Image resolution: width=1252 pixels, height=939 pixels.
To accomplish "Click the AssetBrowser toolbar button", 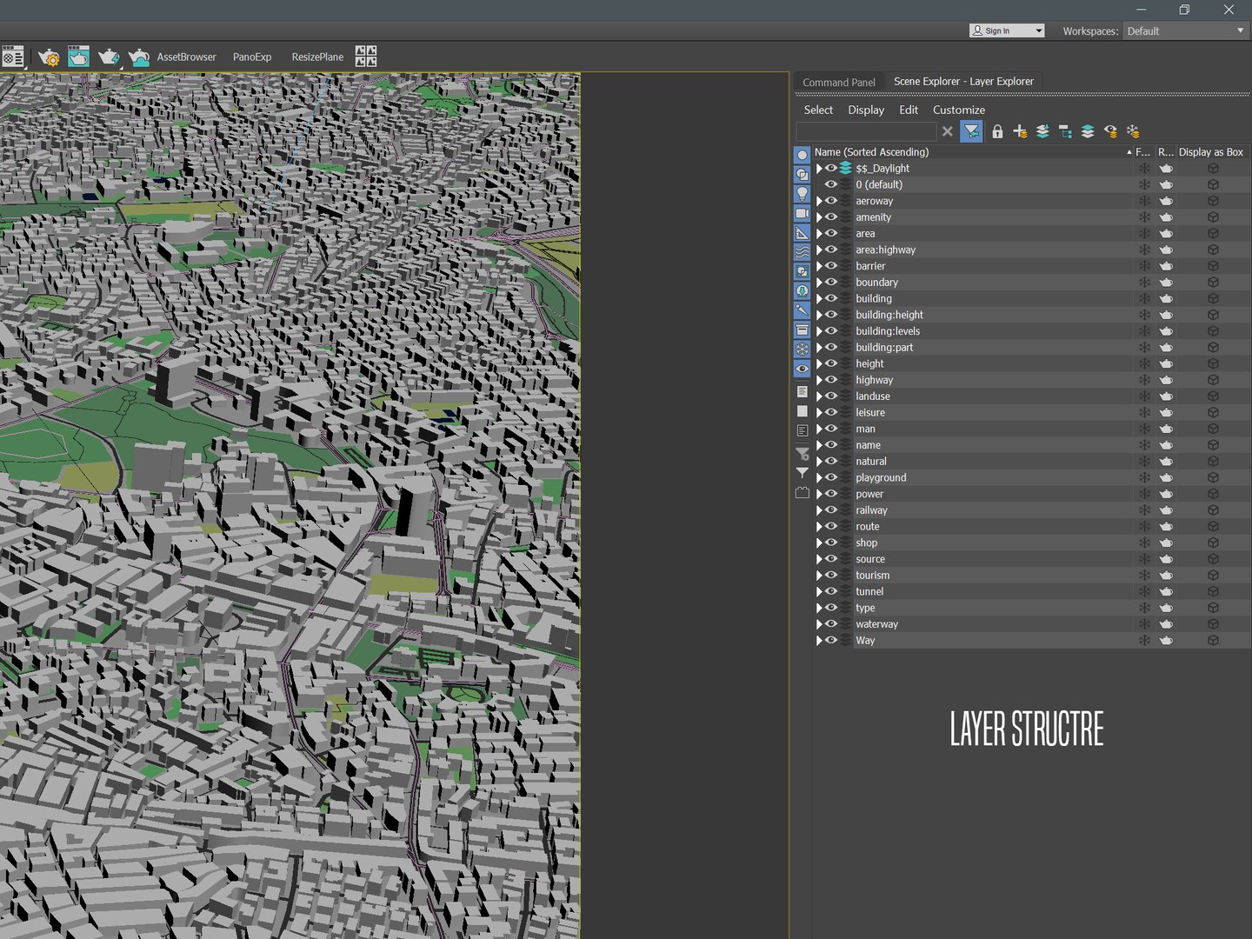I will click(x=186, y=57).
